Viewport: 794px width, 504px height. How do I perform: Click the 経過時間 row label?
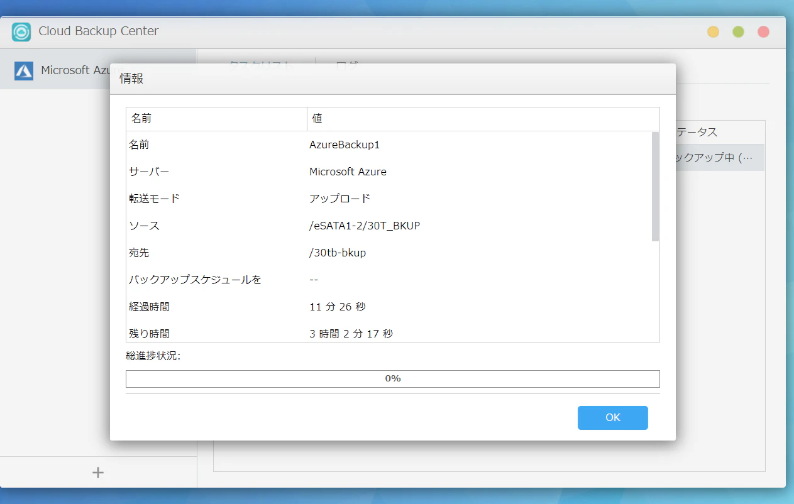(x=149, y=307)
